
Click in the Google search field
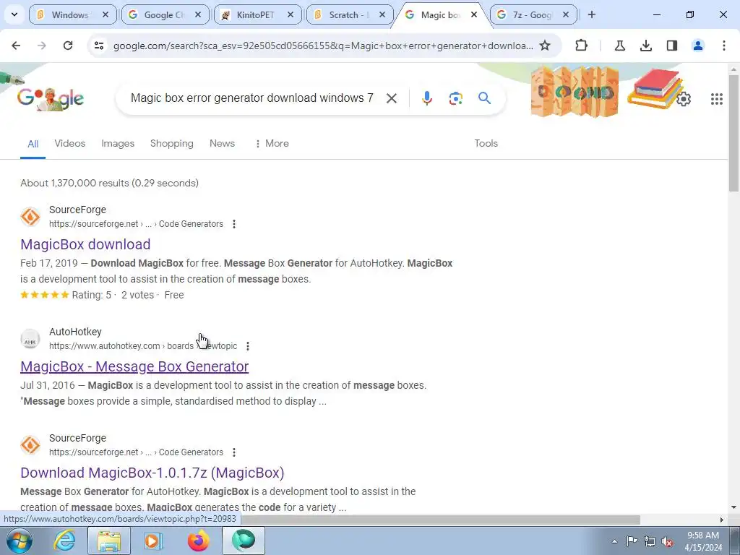tap(251, 98)
